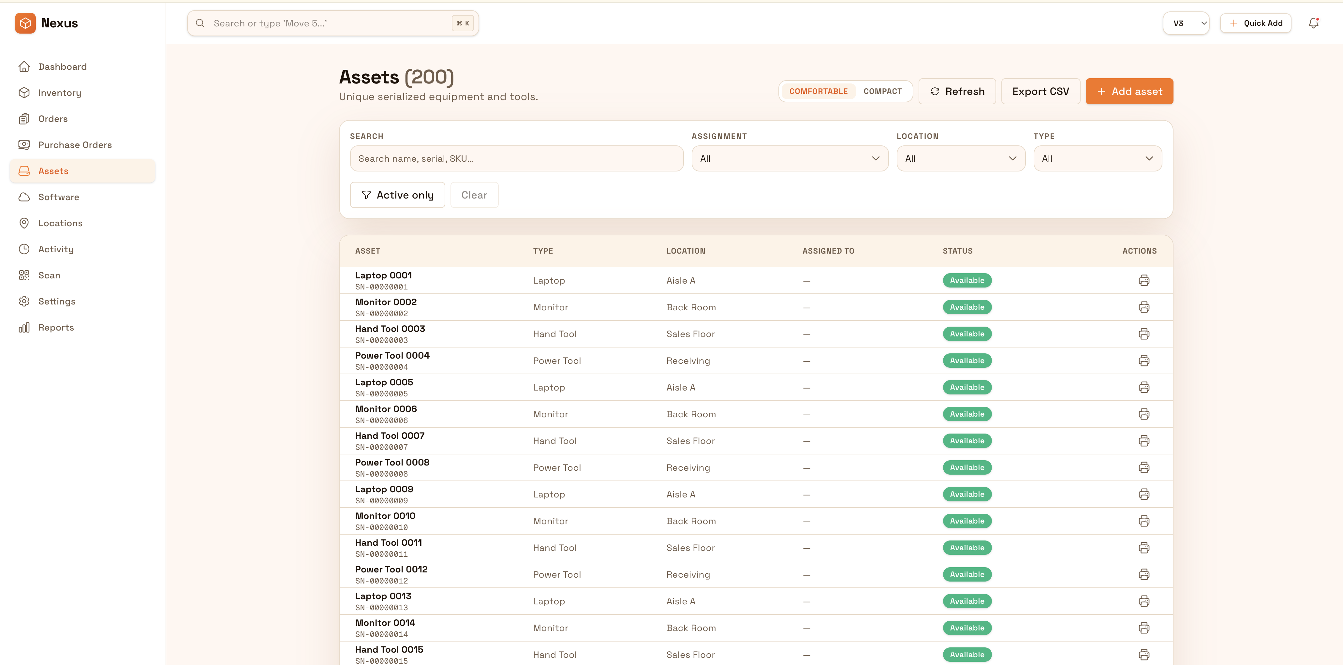Switch table density to Compact
The height and width of the screenshot is (665, 1343).
click(x=883, y=91)
